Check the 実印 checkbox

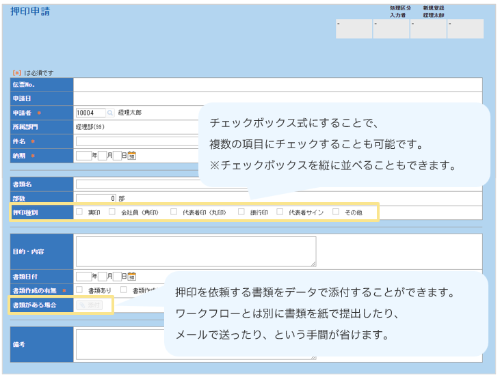coord(79,212)
